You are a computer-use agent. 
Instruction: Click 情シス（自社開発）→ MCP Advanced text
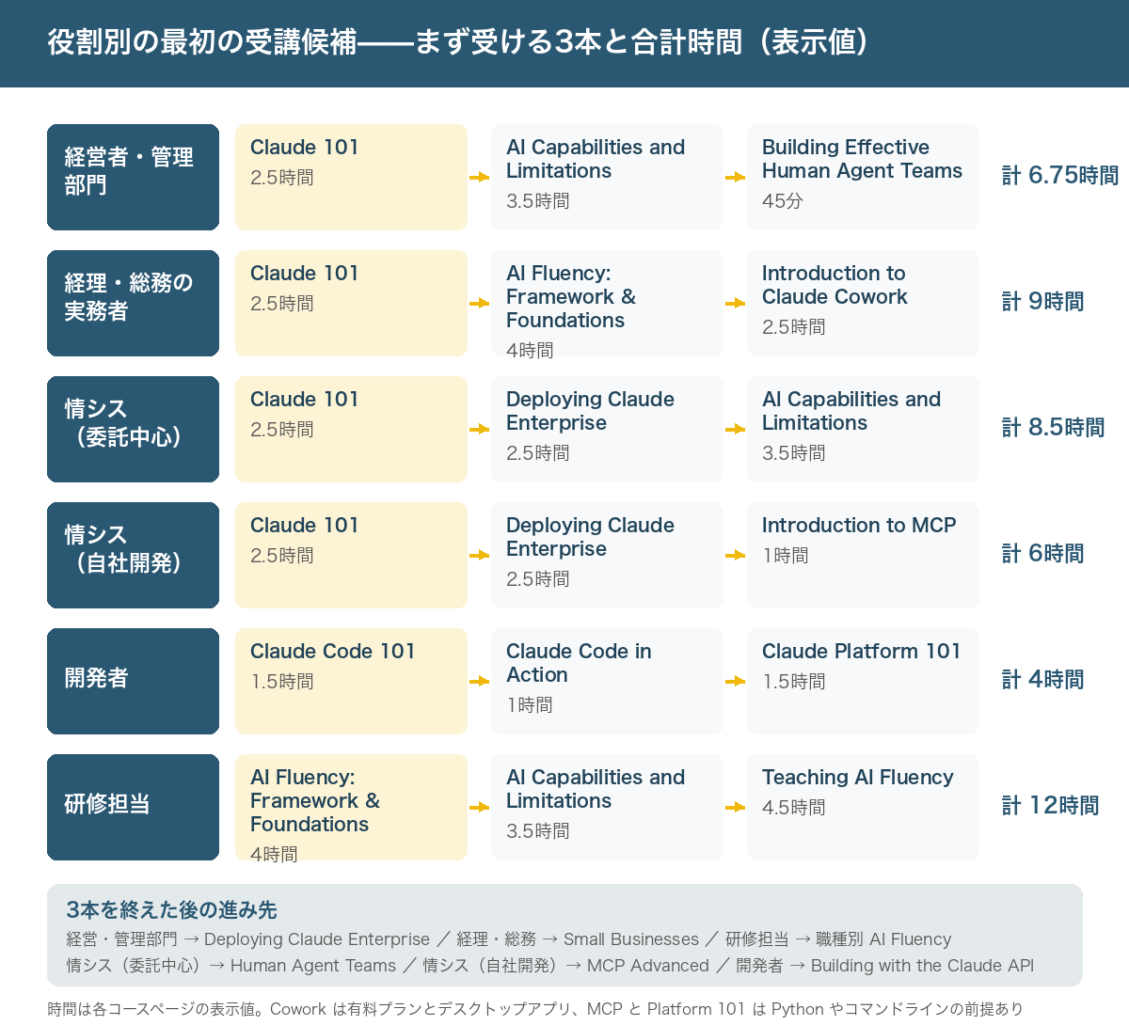point(565,966)
